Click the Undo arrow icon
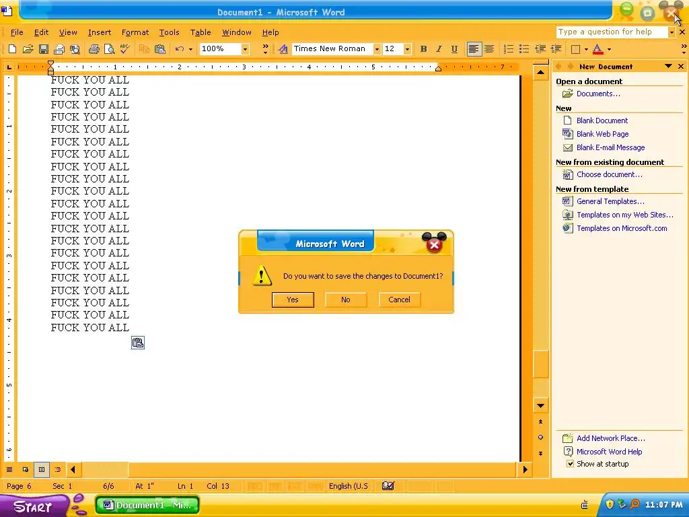The width and height of the screenshot is (689, 517). [x=179, y=48]
